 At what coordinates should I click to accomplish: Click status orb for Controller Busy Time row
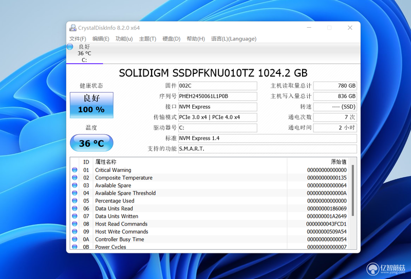74,239
